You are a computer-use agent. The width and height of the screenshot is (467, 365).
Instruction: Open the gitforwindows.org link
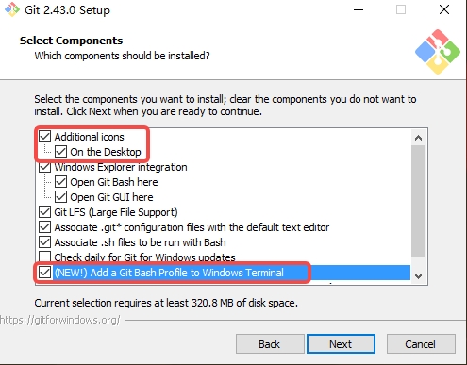point(59,320)
